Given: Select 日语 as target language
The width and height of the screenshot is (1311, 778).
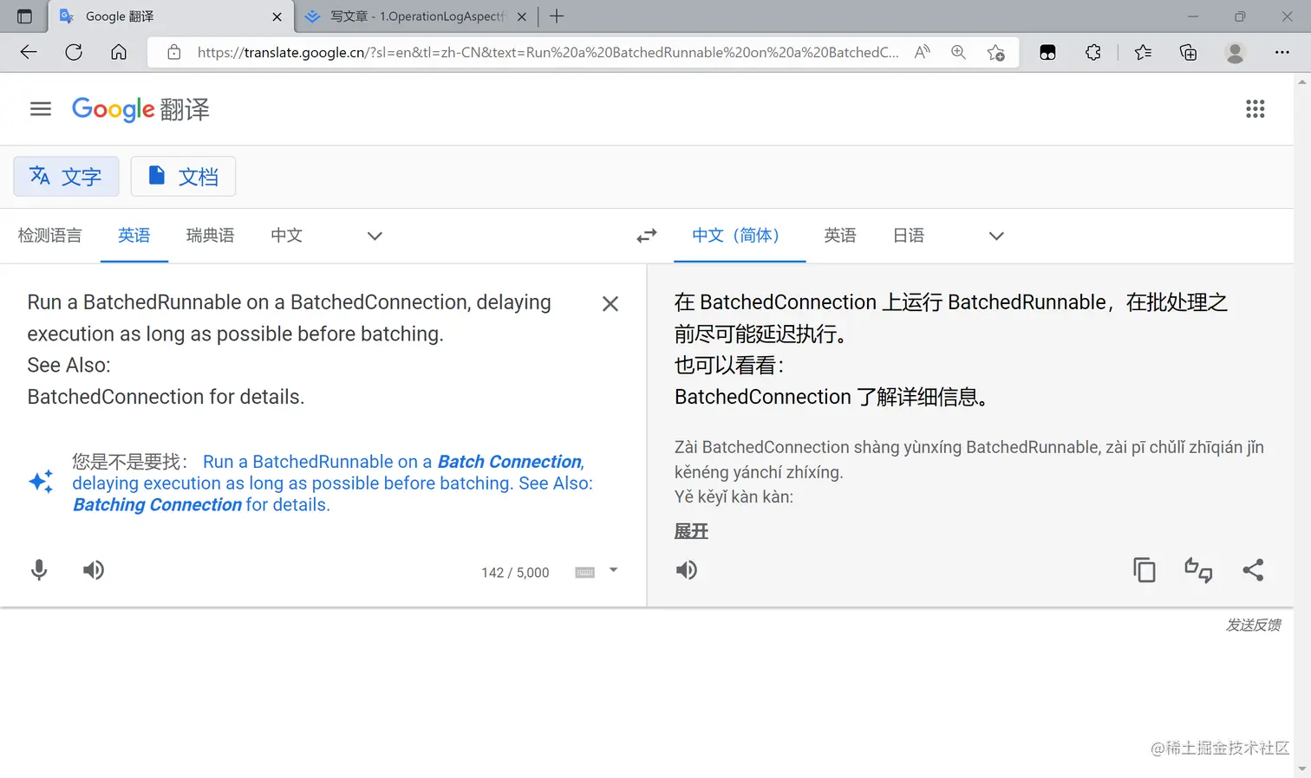Looking at the screenshot, I should click(x=909, y=236).
